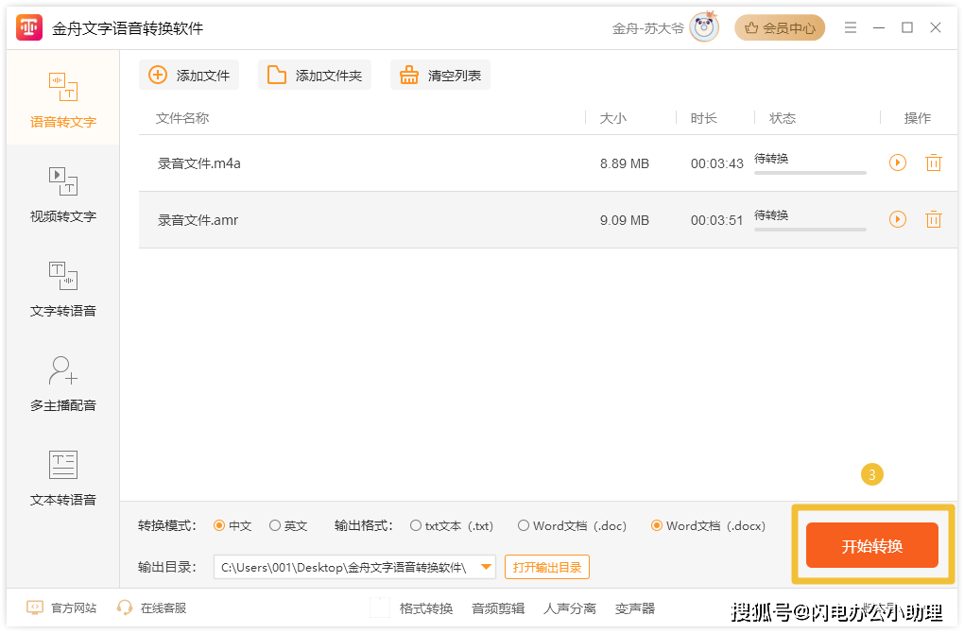Click the 金舟-苏大爷 username
Image resolution: width=964 pixels, height=633 pixels.
point(648,28)
